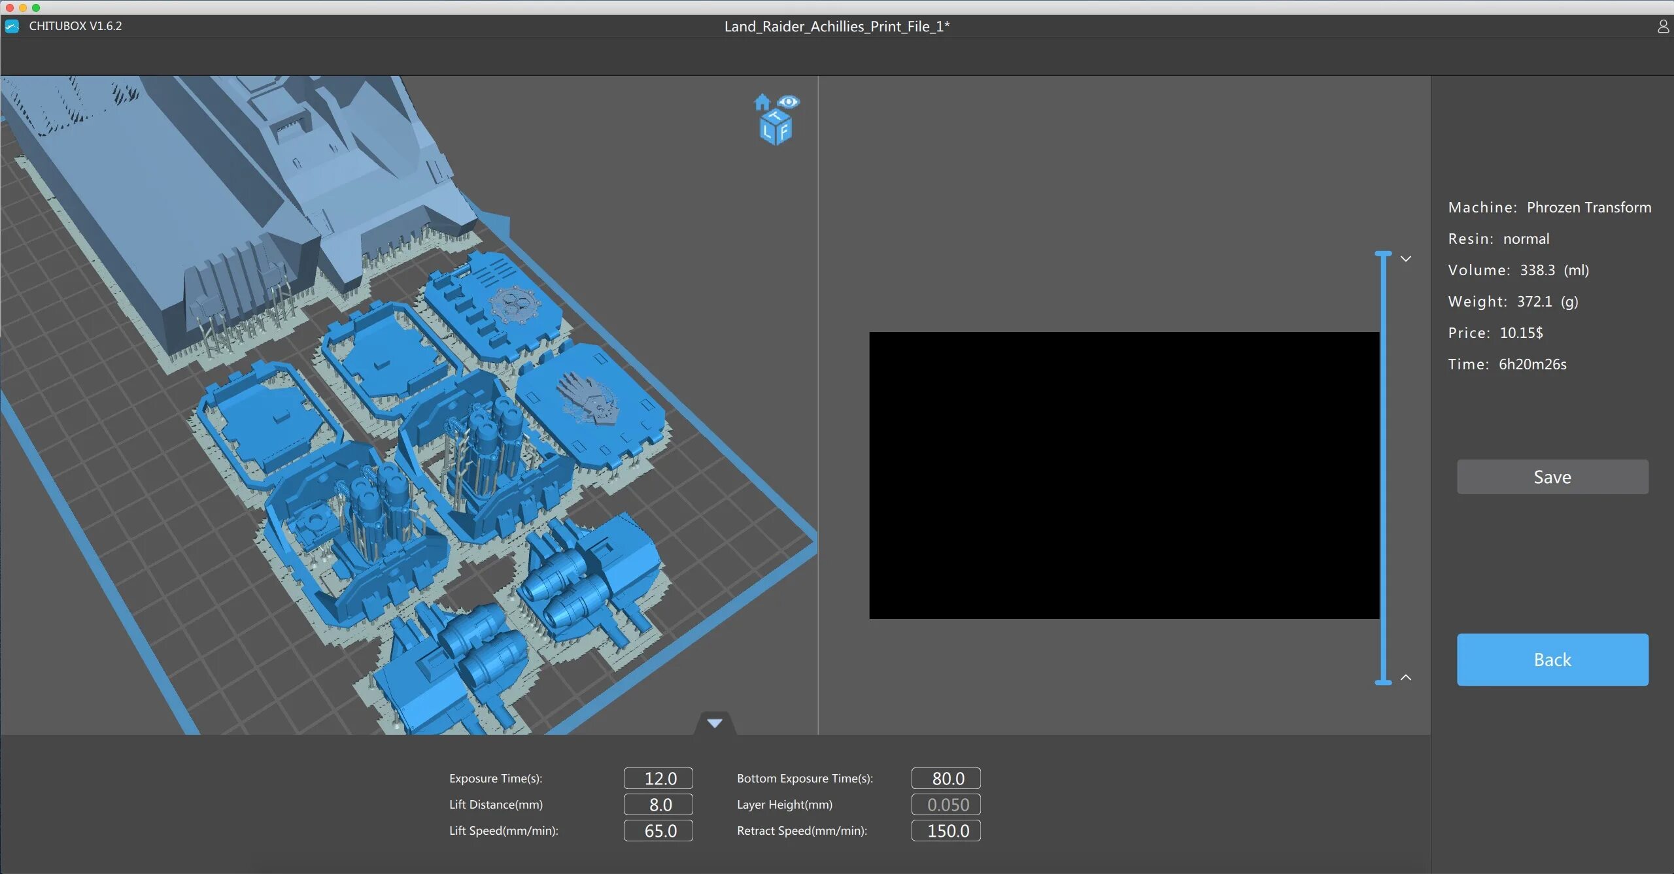Toggle the eye perspective view icon

[x=789, y=102]
